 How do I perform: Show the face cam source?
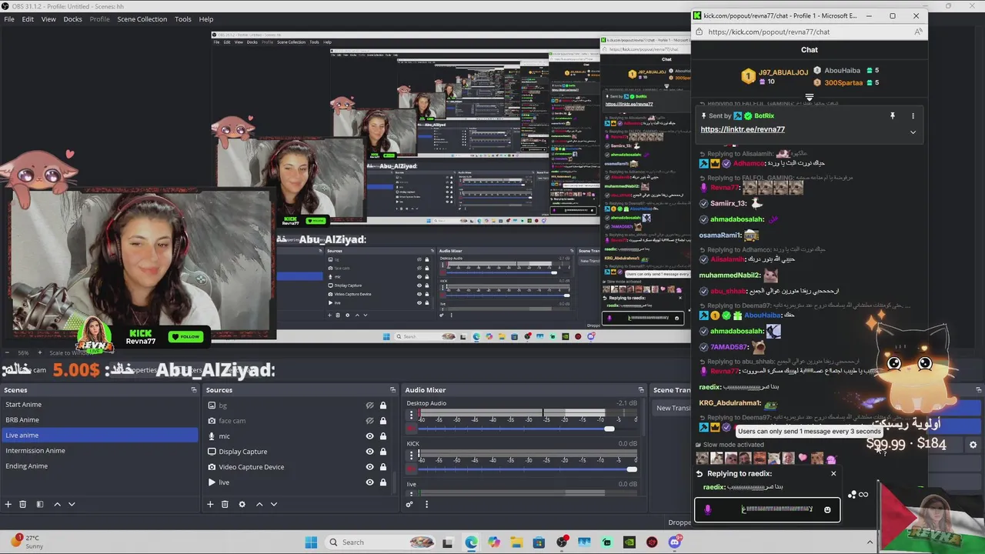[x=370, y=421]
